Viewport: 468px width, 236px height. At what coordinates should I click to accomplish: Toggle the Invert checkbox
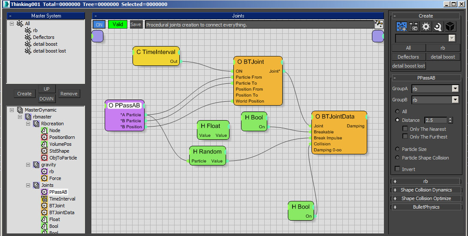coord(397,169)
